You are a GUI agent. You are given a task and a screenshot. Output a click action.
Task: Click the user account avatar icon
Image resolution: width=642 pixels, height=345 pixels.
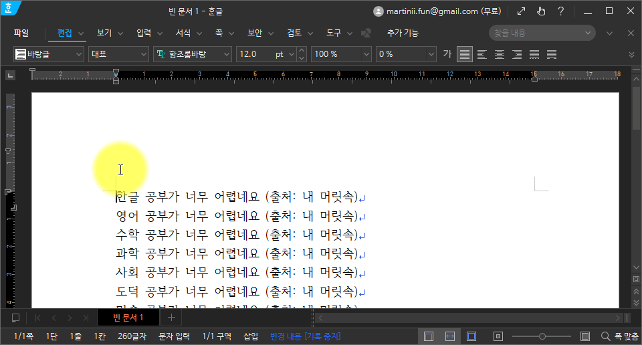(379, 11)
